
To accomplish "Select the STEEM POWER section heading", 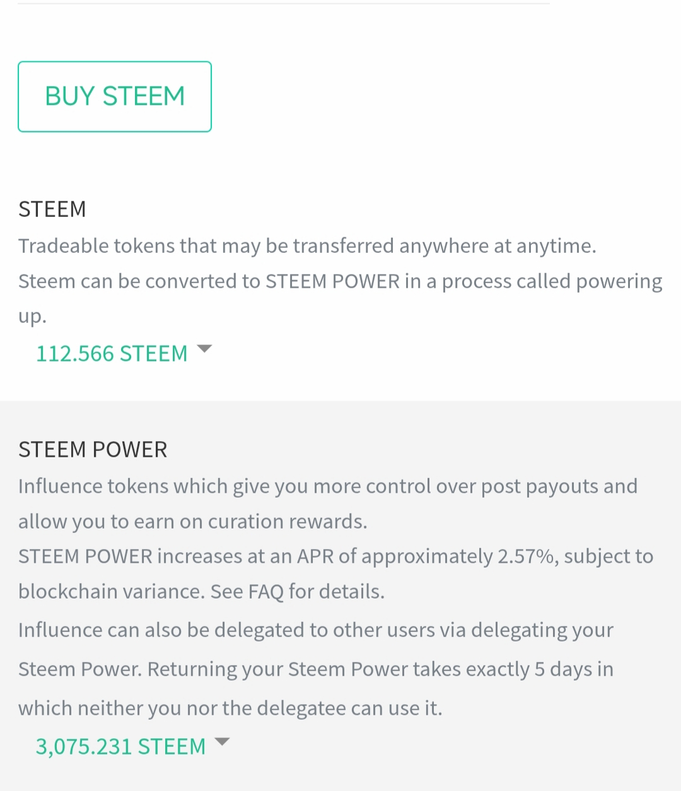I will [93, 450].
